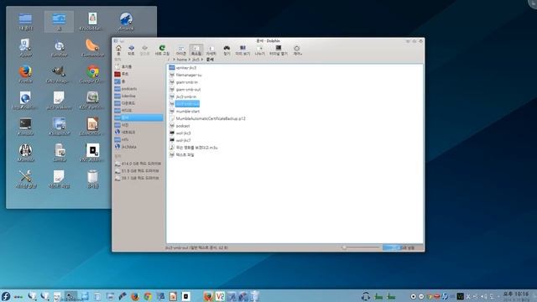This screenshot has width=537, height=302.
Task: Select the podcast file in the list
Action: pyautogui.click(x=180, y=126)
